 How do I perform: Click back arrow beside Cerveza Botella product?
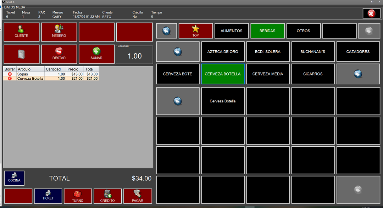pos(178,101)
